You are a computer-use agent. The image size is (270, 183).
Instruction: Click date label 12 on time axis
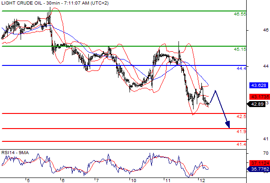(x=202, y=181)
